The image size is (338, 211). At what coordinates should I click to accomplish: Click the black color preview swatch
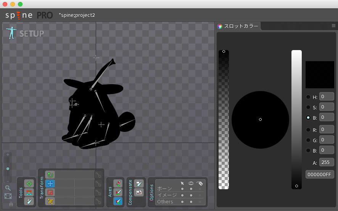pos(320,75)
